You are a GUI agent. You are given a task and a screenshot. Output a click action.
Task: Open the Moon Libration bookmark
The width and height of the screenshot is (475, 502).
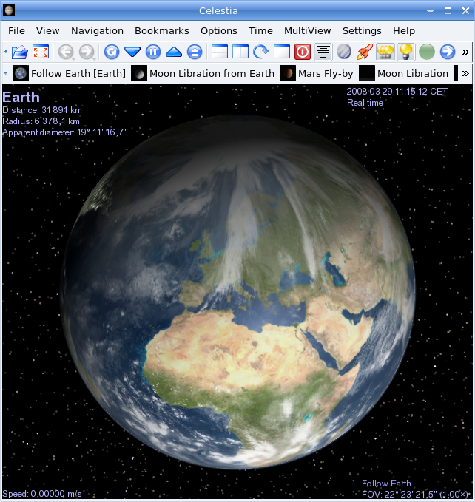point(404,74)
